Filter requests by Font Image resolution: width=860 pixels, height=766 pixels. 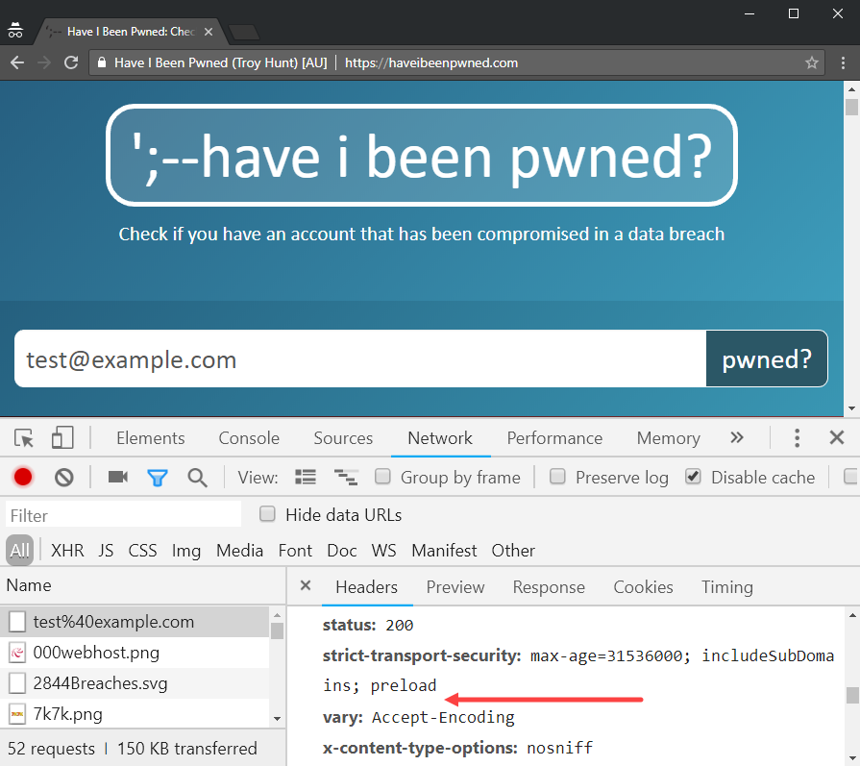point(295,551)
